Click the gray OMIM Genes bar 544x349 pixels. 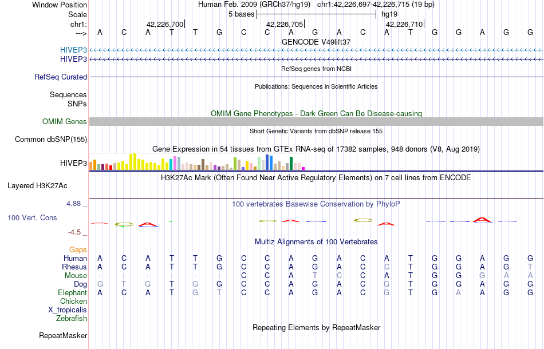[x=317, y=121]
